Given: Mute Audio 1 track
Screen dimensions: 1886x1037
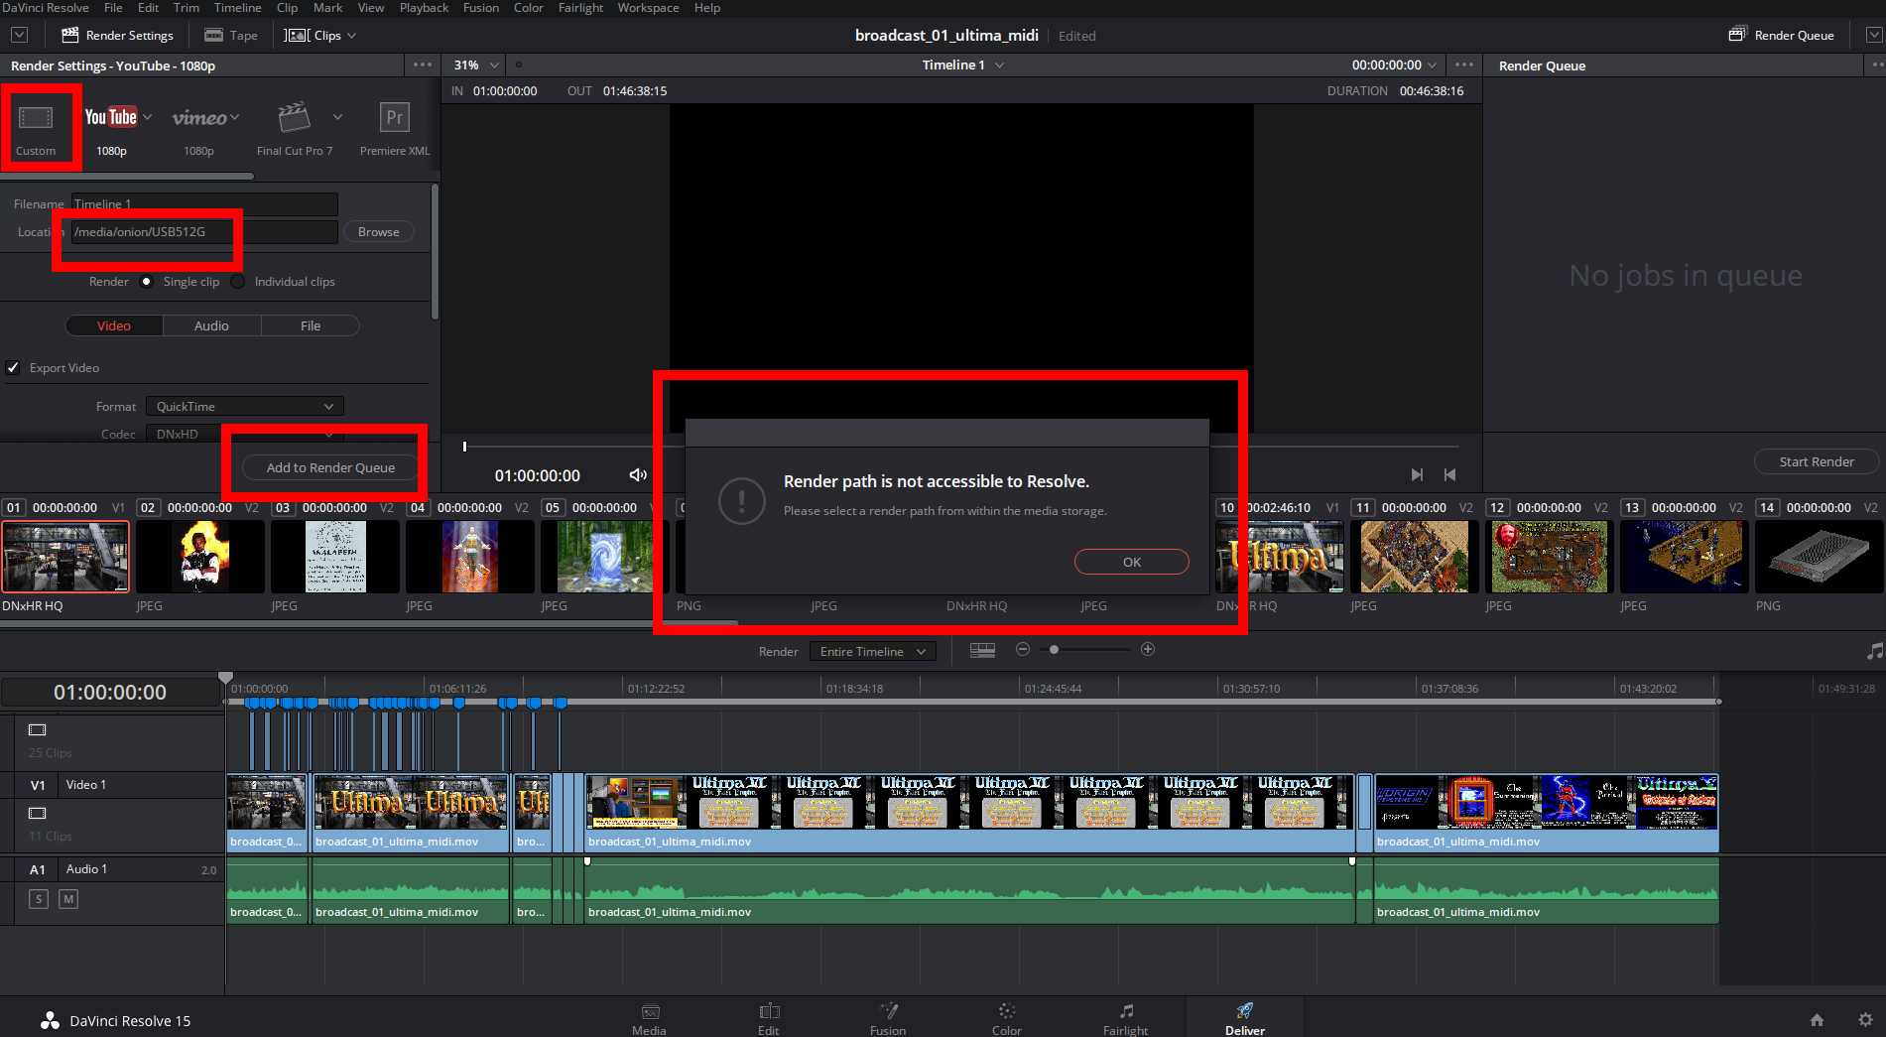Looking at the screenshot, I should (x=68, y=899).
